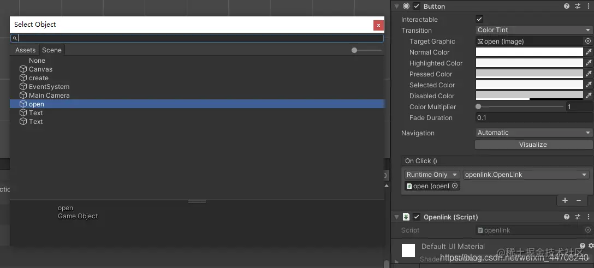This screenshot has width=594, height=268.
Task: Click the Fade Duration value field
Action: click(x=534, y=118)
